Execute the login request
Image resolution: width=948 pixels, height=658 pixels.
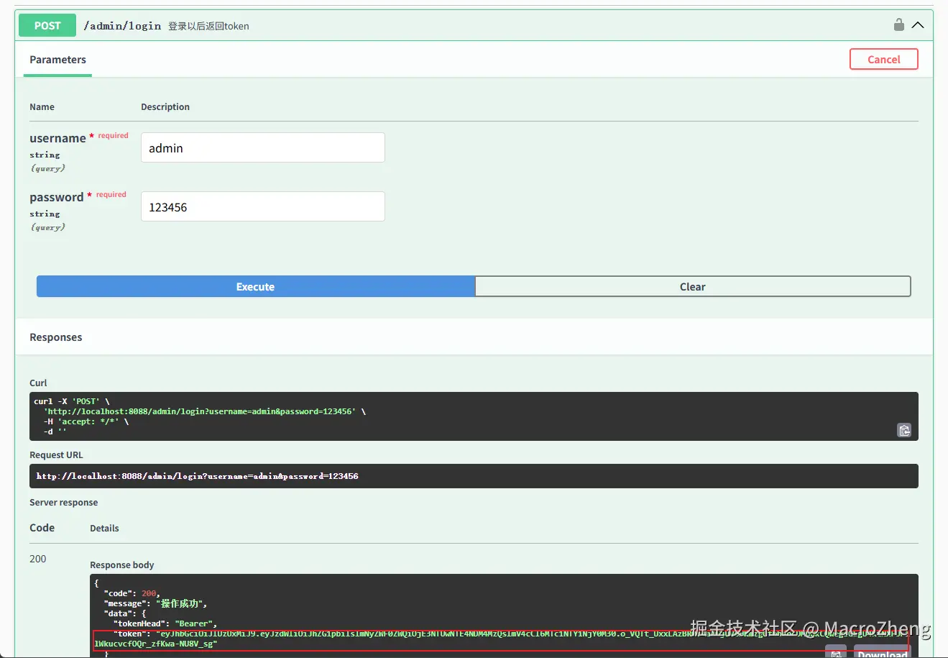click(255, 286)
